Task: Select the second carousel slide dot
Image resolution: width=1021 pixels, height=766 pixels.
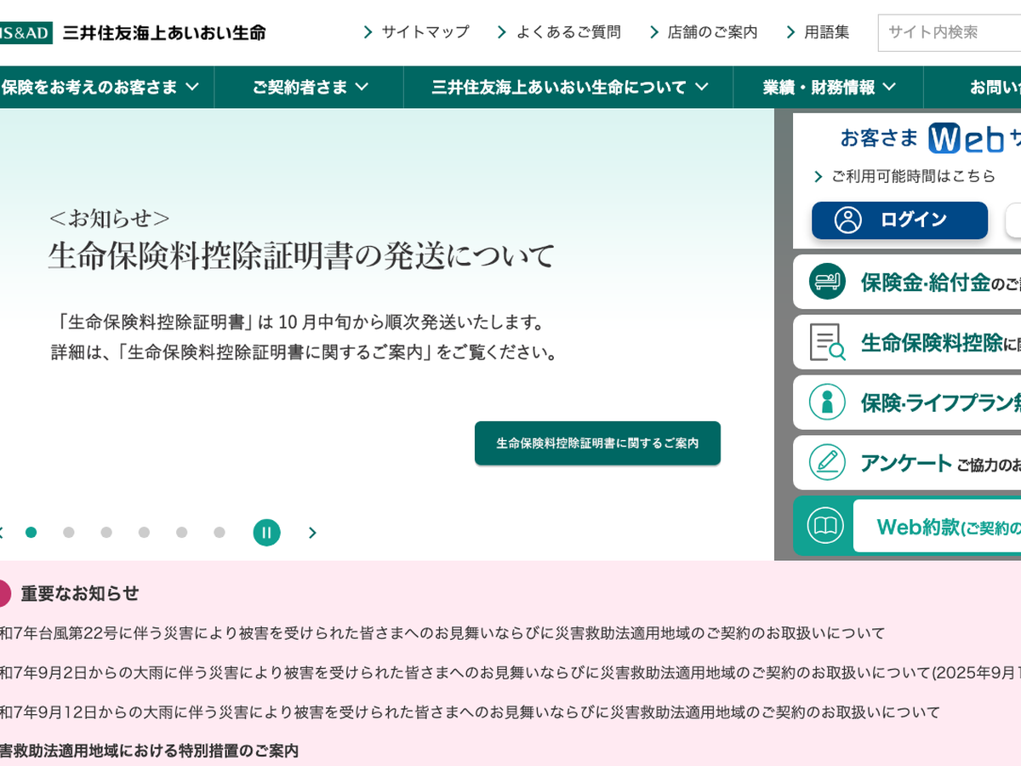Action: pos(69,533)
